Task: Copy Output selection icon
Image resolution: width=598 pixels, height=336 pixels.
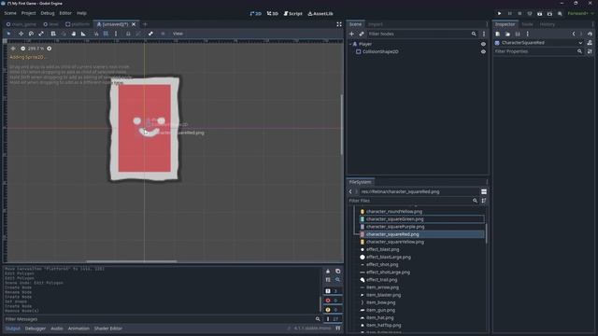Action: [338, 272]
